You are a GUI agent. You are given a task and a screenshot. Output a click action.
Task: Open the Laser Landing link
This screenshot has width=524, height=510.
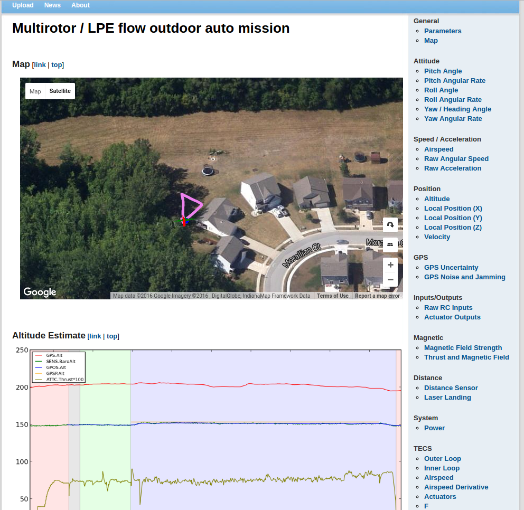click(447, 398)
